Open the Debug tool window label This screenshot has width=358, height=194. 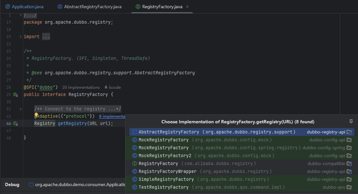click(12, 185)
